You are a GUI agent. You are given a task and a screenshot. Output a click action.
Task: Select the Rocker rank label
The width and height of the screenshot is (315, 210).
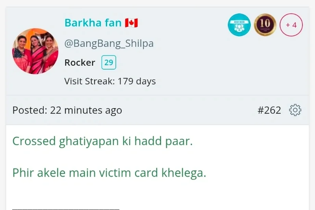pos(80,63)
